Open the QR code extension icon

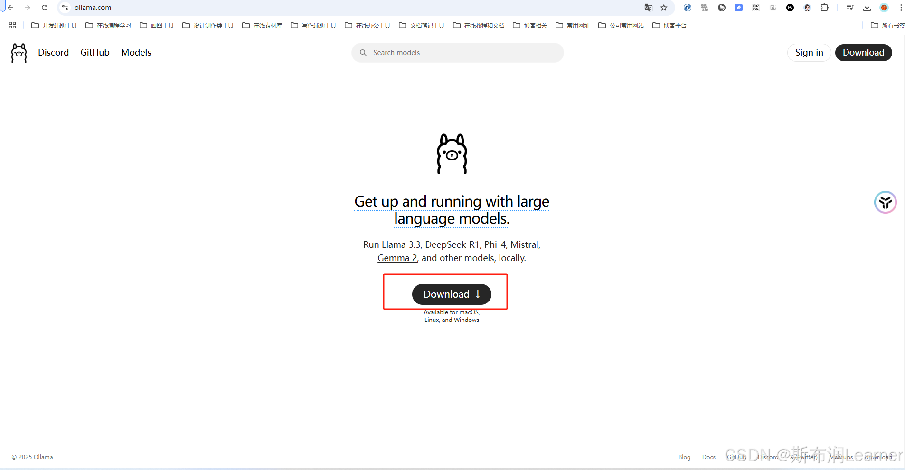(x=756, y=8)
